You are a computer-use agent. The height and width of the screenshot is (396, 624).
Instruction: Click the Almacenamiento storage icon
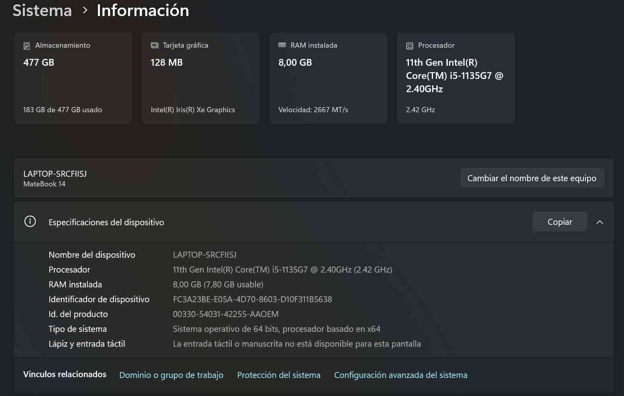[x=27, y=45]
